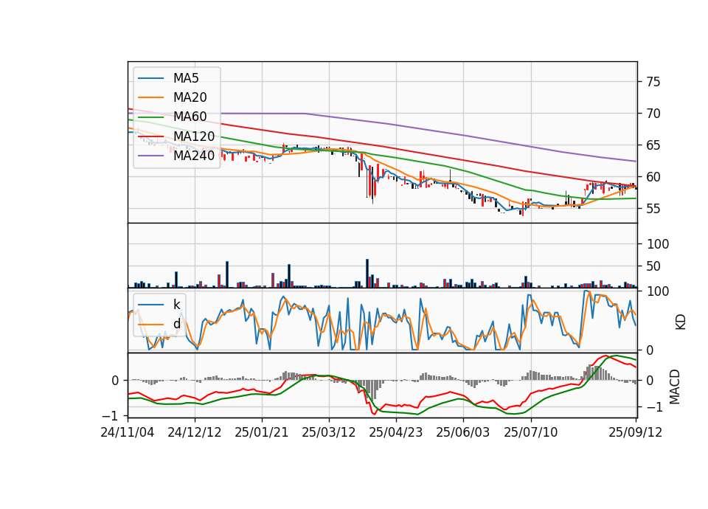
Task: Click the tall volume bar near 24/12/30
Action: pyautogui.click(x=227, y=274)
